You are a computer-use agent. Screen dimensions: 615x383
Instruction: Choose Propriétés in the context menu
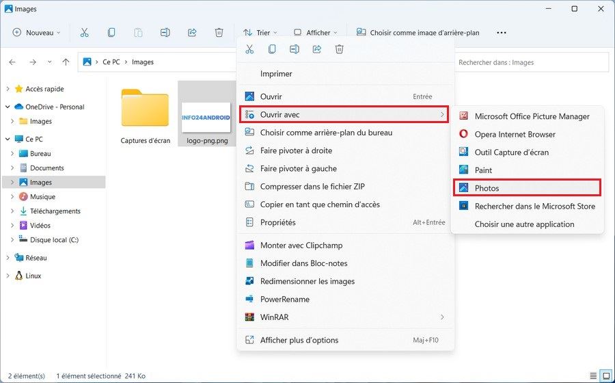(x=346, y=222)
